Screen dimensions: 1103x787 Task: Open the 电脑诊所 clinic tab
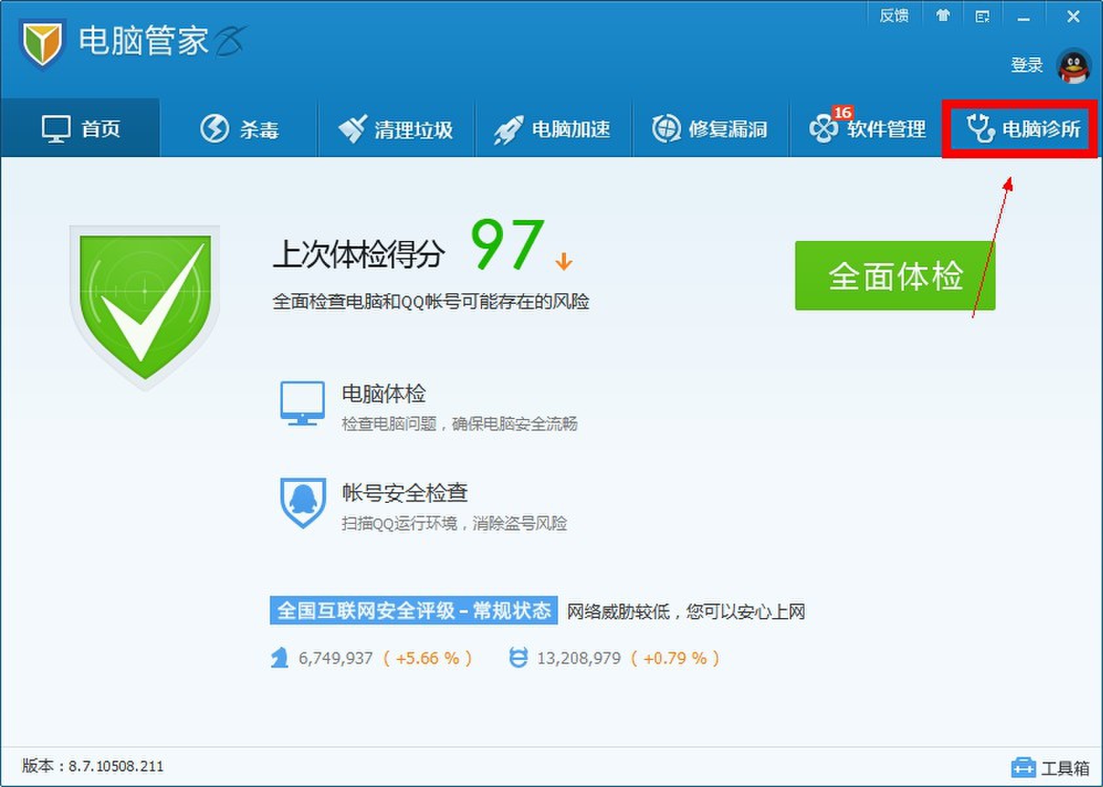(x=1023, y=128)
